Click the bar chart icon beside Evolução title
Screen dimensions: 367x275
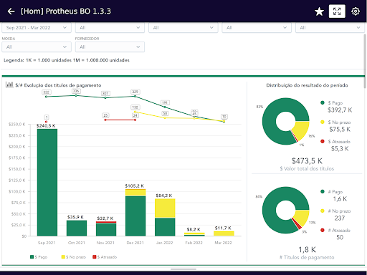pos(9,85)
